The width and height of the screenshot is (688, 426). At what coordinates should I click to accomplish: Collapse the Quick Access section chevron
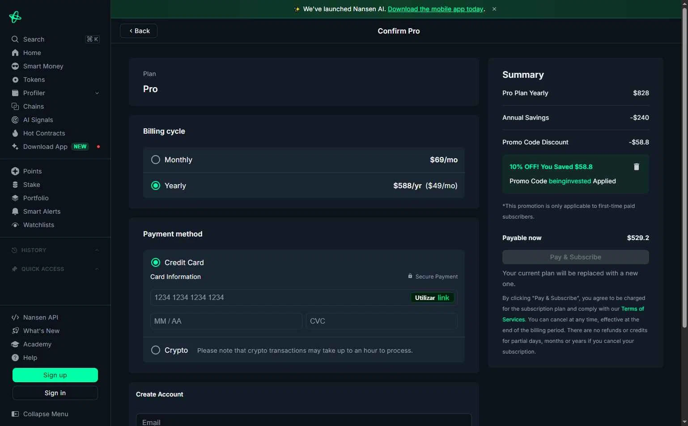(x=97, y=269)
